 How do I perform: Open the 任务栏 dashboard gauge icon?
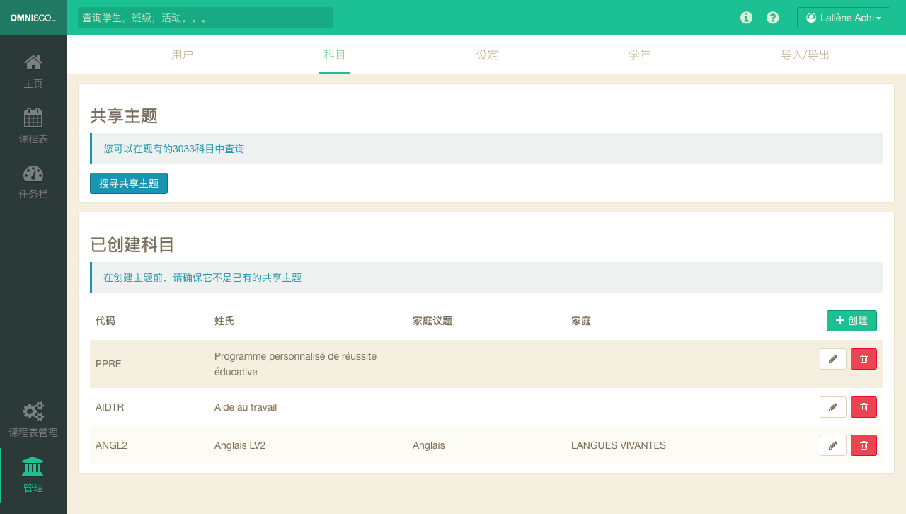(33, 173)
